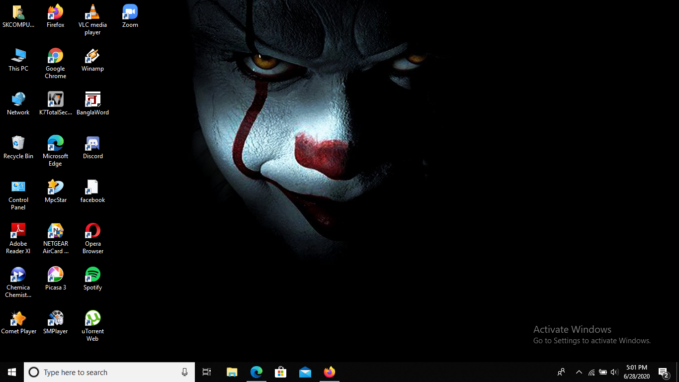The image size is (679, 382).
Task: Open the Windows Start menu
Action: (x=12, y=372)
